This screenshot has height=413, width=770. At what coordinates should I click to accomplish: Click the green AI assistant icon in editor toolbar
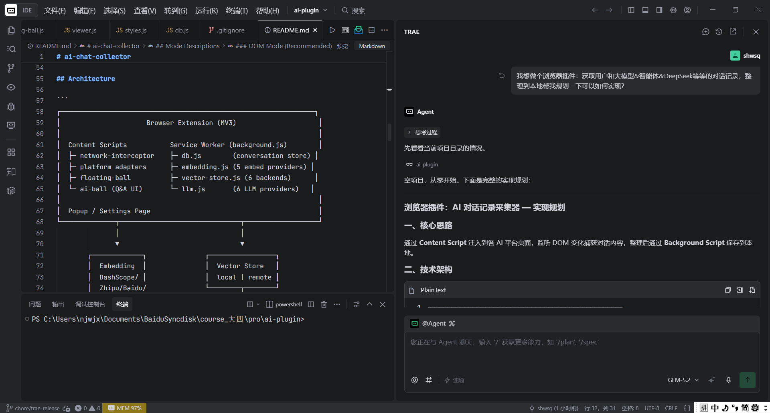coord(359,30)
